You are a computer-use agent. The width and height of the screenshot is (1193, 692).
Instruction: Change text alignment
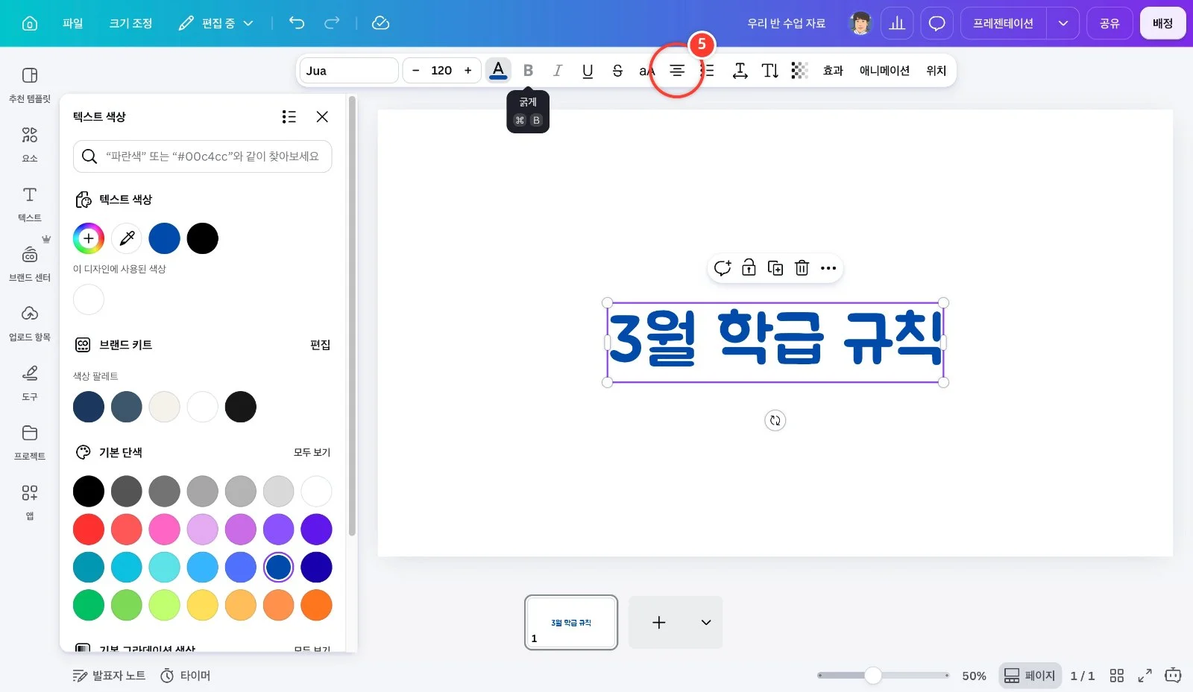point(677,71)
